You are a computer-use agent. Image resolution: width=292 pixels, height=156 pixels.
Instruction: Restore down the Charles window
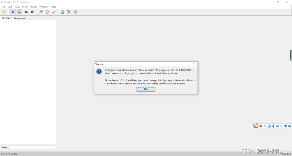pos(278,2)
